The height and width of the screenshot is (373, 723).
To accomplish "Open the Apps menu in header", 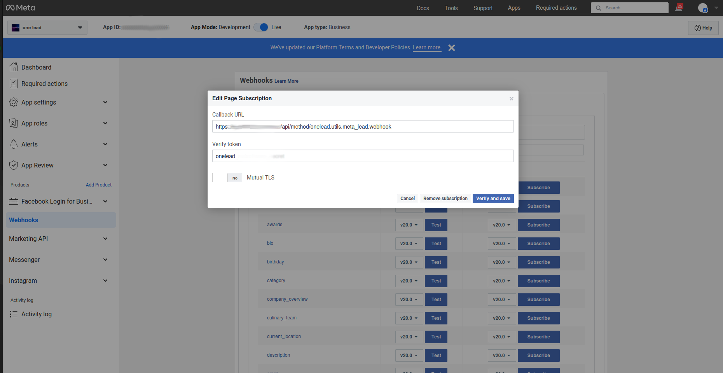I will coord(514,8).
